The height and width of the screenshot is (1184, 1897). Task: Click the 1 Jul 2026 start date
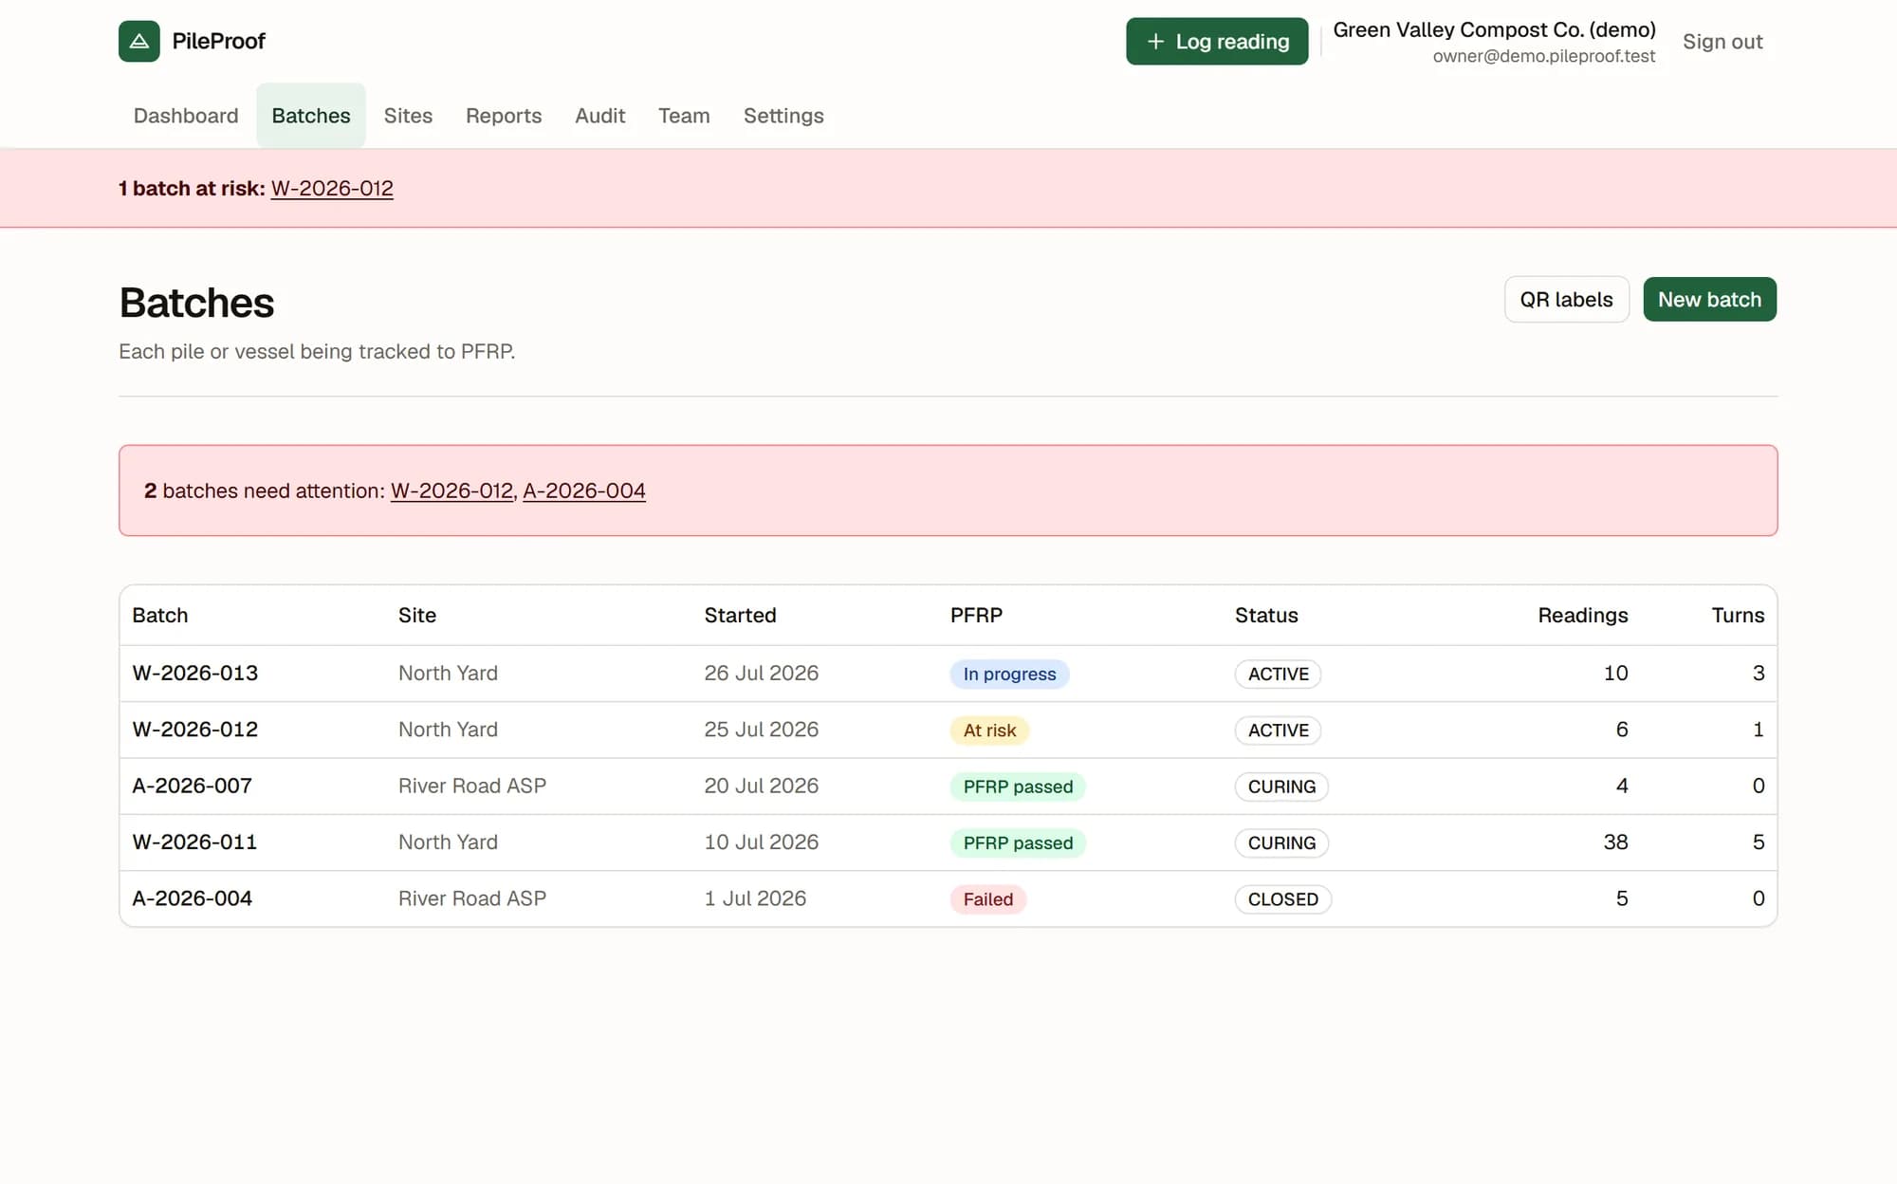(x=755, y=897)
